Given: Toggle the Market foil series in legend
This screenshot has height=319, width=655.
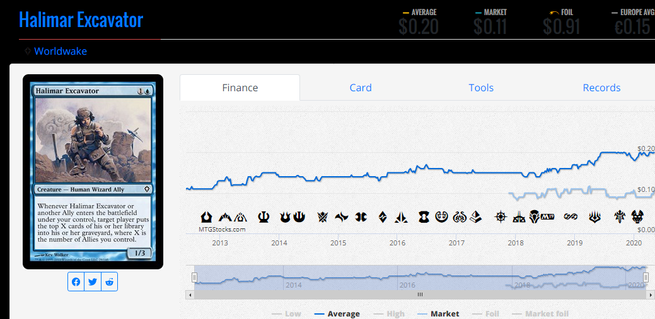Looking at the screenshot, I should [540, 314].
